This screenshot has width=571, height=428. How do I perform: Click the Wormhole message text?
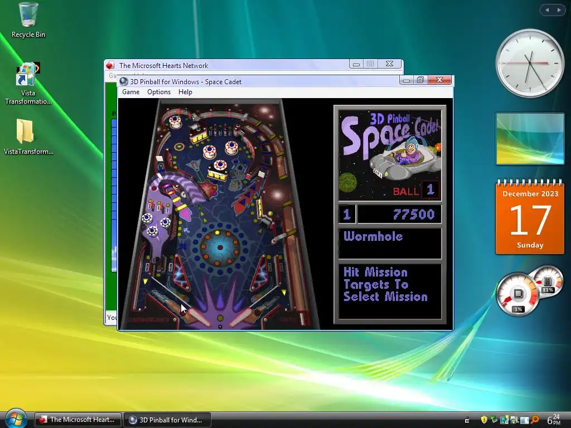tap(373, 236)
